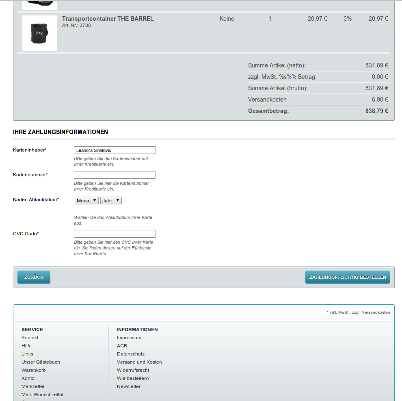The height and width of the screenshot is (401, 402).
Task: Open the Widerrufsrecht link
Action: [x=133, y=370]
